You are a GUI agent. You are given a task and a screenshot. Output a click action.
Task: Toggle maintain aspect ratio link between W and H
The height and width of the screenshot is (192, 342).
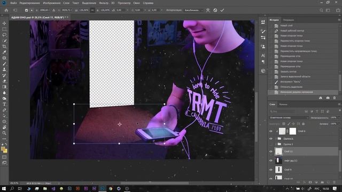92,10
